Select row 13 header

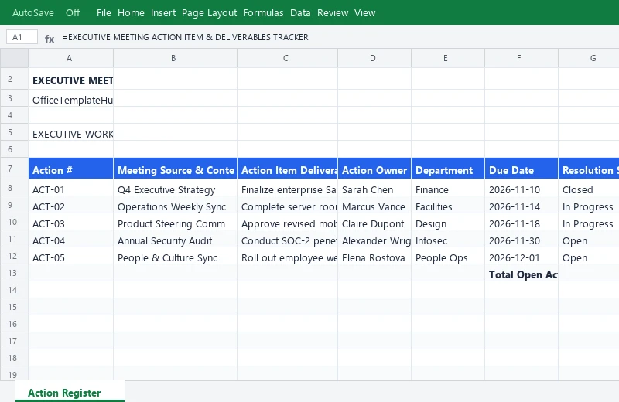(14, 273)
